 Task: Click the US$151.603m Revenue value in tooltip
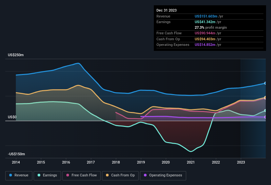tap(206, 16)
